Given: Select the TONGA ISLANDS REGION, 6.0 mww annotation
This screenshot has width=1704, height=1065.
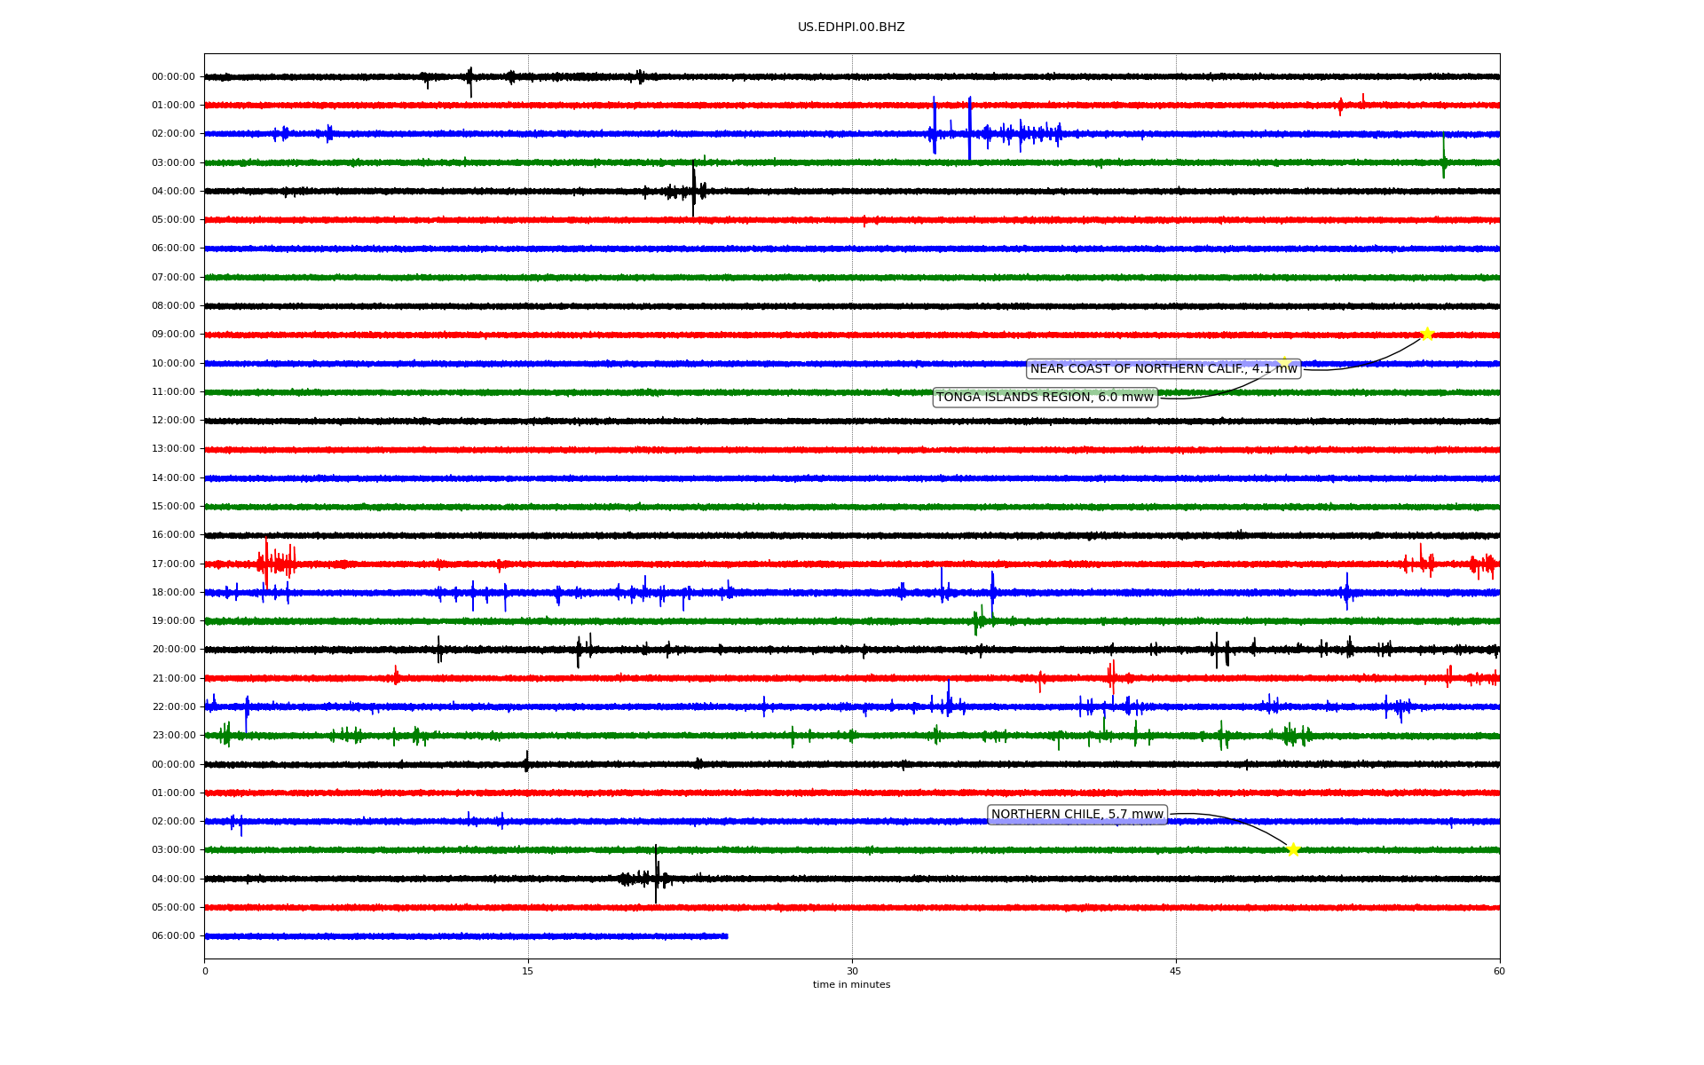Looking at the screenshot, I should (1045, 398).
